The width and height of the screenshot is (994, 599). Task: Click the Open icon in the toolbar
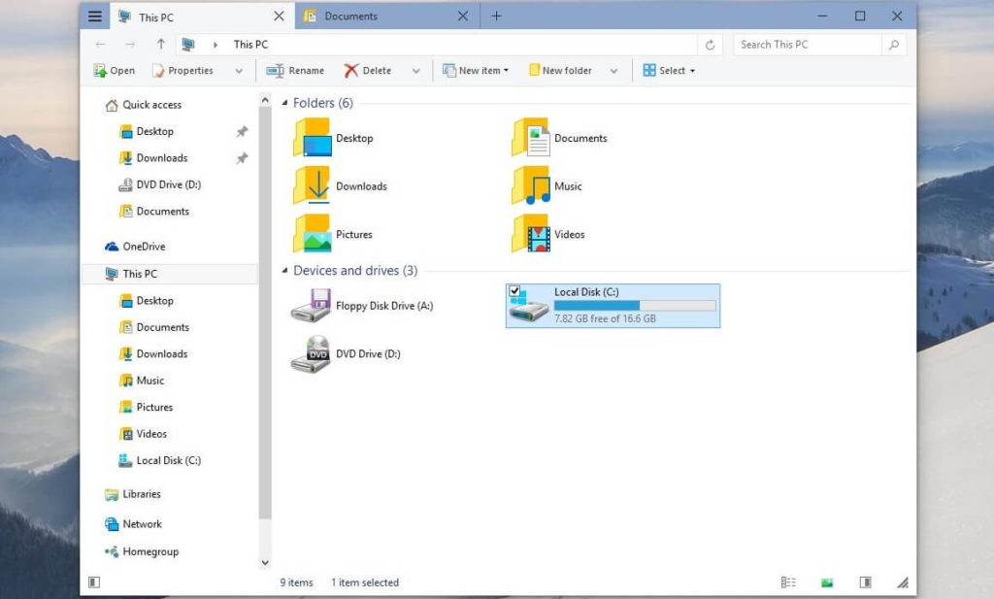pyautogui.click(x=114, y=70)
